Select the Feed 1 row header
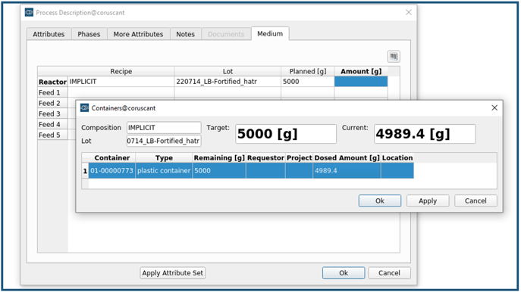 [52, 92]
